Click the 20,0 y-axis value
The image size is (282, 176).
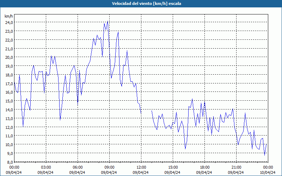tap(9, 57)
